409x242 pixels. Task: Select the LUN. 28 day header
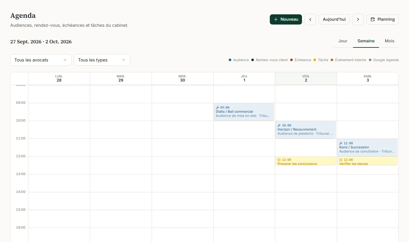pos(59,78)
